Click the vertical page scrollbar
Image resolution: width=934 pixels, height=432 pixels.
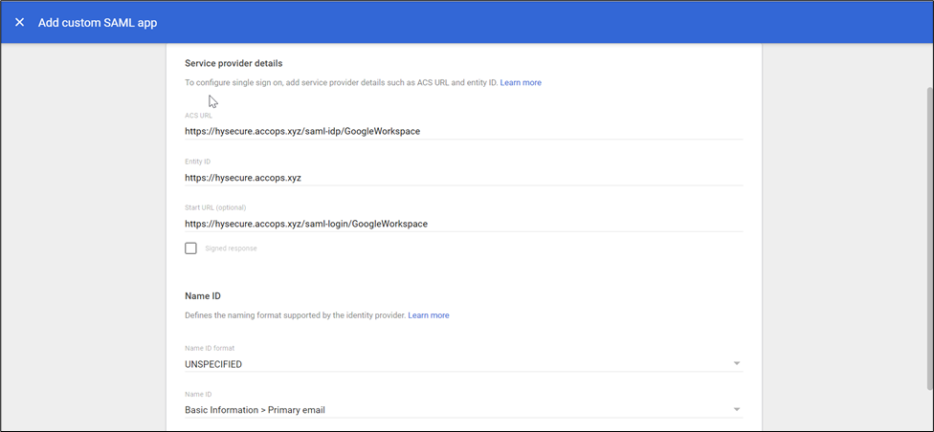(x=928, y=239)
